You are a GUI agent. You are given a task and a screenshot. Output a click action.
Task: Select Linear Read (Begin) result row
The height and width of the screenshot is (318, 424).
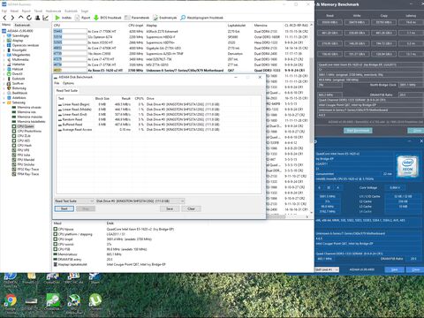point(159,104)
